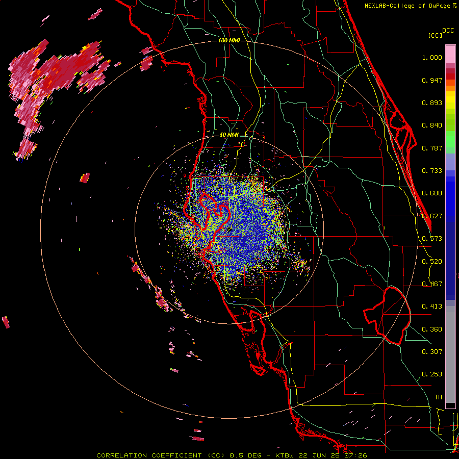This screenshot has height=459, width=459.
Task: Click the 100 NMI range ring label
Action: pos(229,40)
